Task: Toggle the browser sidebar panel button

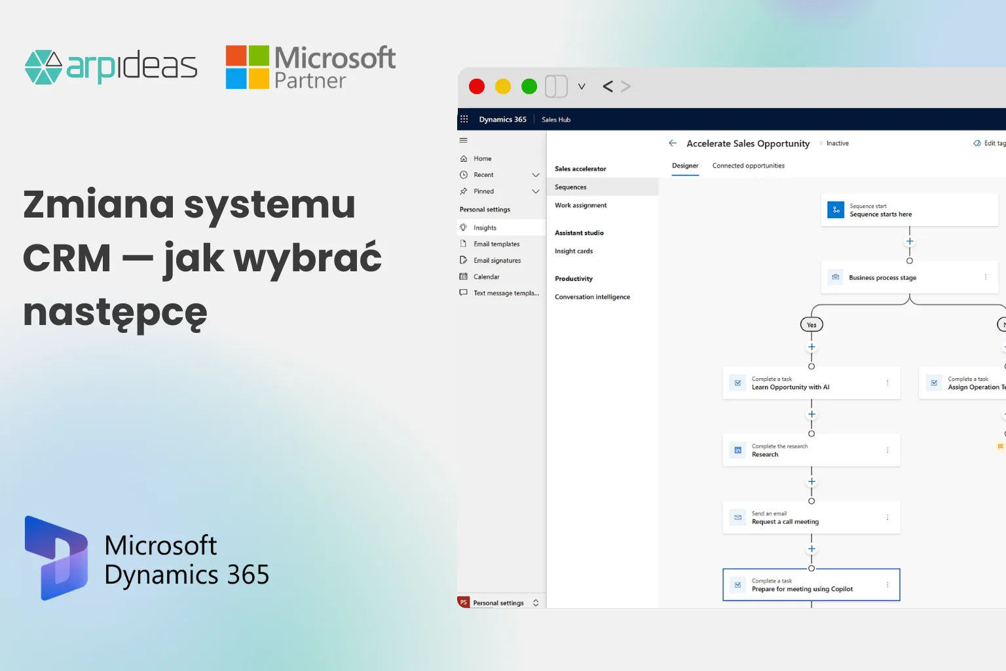Action: point(556,86)
